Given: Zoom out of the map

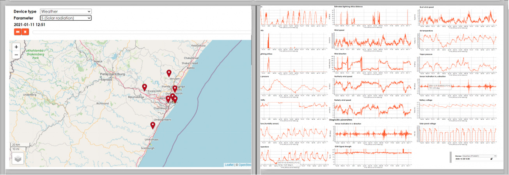Looking at the screenshot, I should tap(16, 55).
